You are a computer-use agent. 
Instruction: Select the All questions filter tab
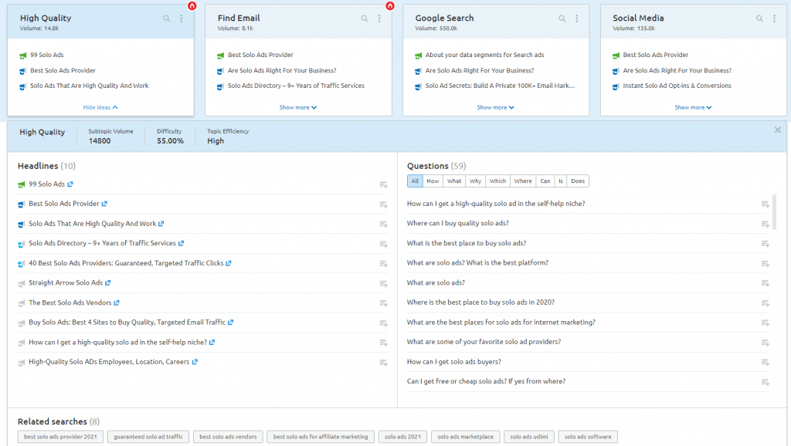click(x=415, y=181)
